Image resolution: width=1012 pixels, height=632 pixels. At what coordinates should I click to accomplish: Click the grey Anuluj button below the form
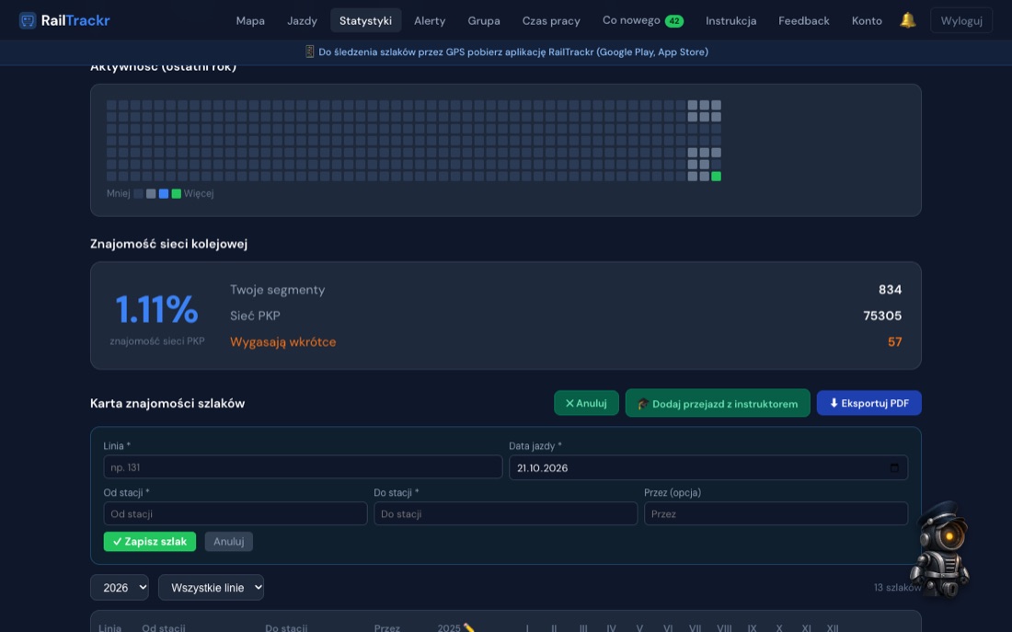[228, 542]
